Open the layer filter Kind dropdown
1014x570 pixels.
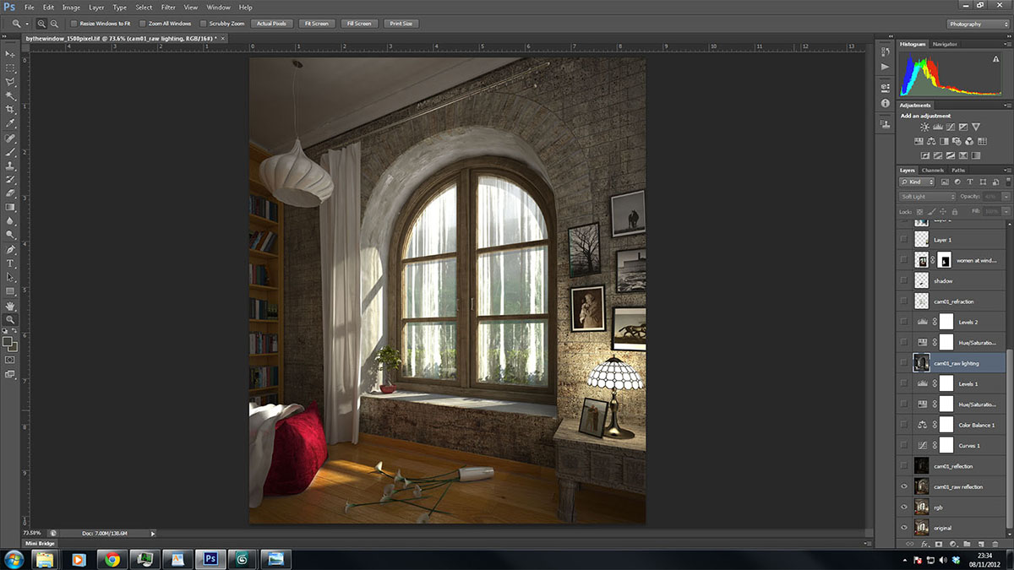917,182
